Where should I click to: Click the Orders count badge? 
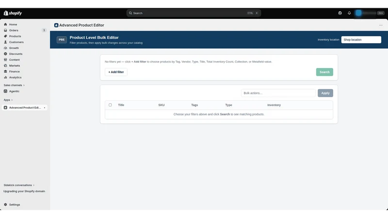44,31
